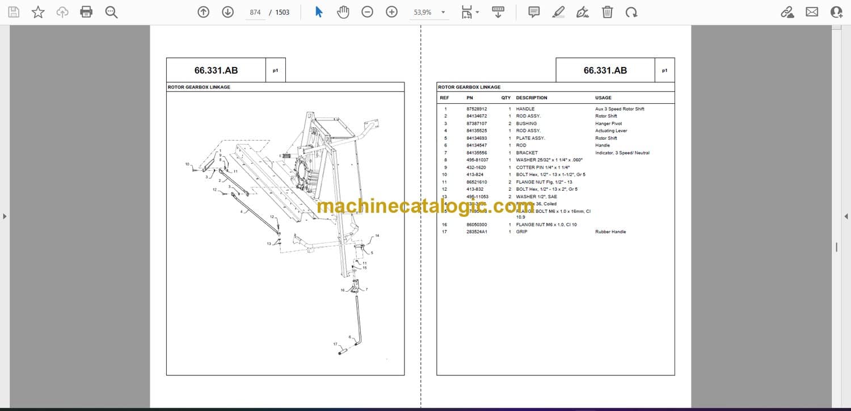Select part number 86521610

pyautogui.click(x=477, y=182)
